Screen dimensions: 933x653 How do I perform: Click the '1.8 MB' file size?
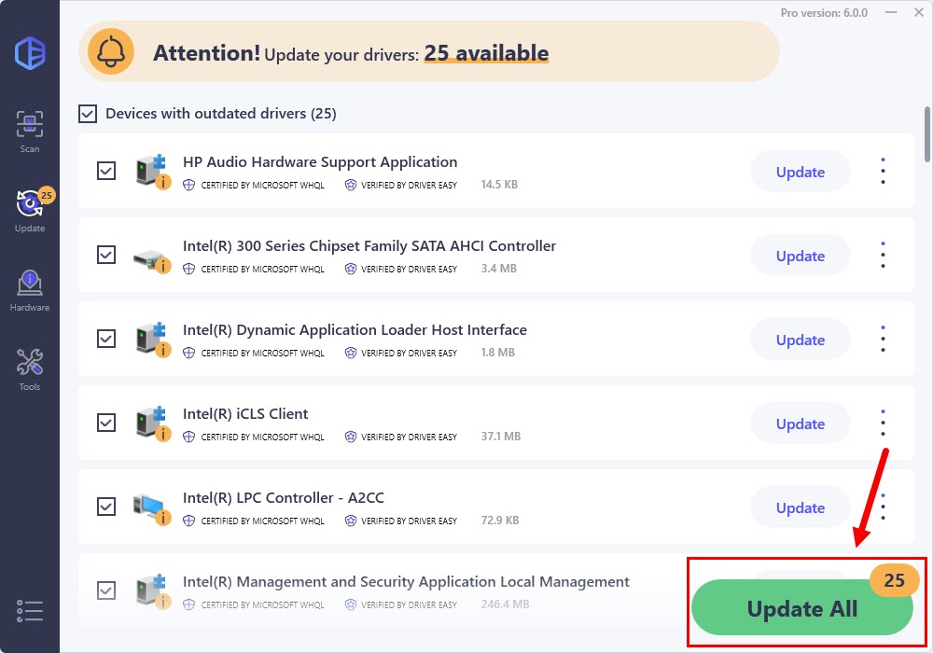point(497,352)
